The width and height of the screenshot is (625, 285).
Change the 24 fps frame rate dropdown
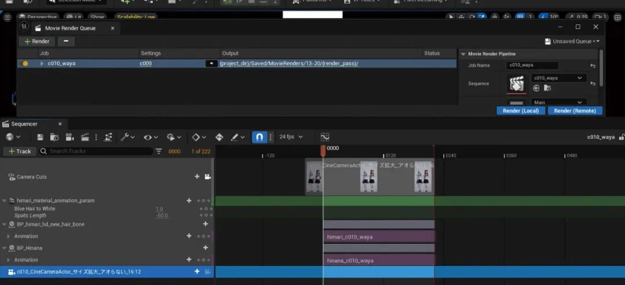(x=291, y=137)
